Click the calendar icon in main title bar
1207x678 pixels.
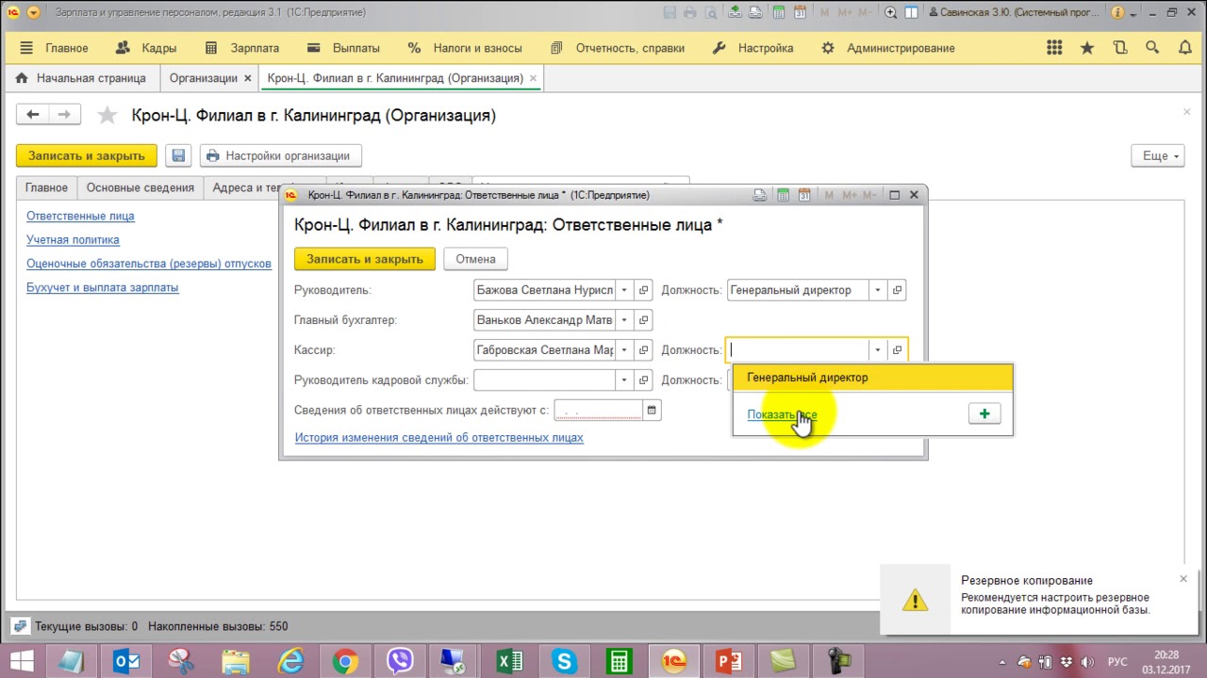(x=801, y=12)
